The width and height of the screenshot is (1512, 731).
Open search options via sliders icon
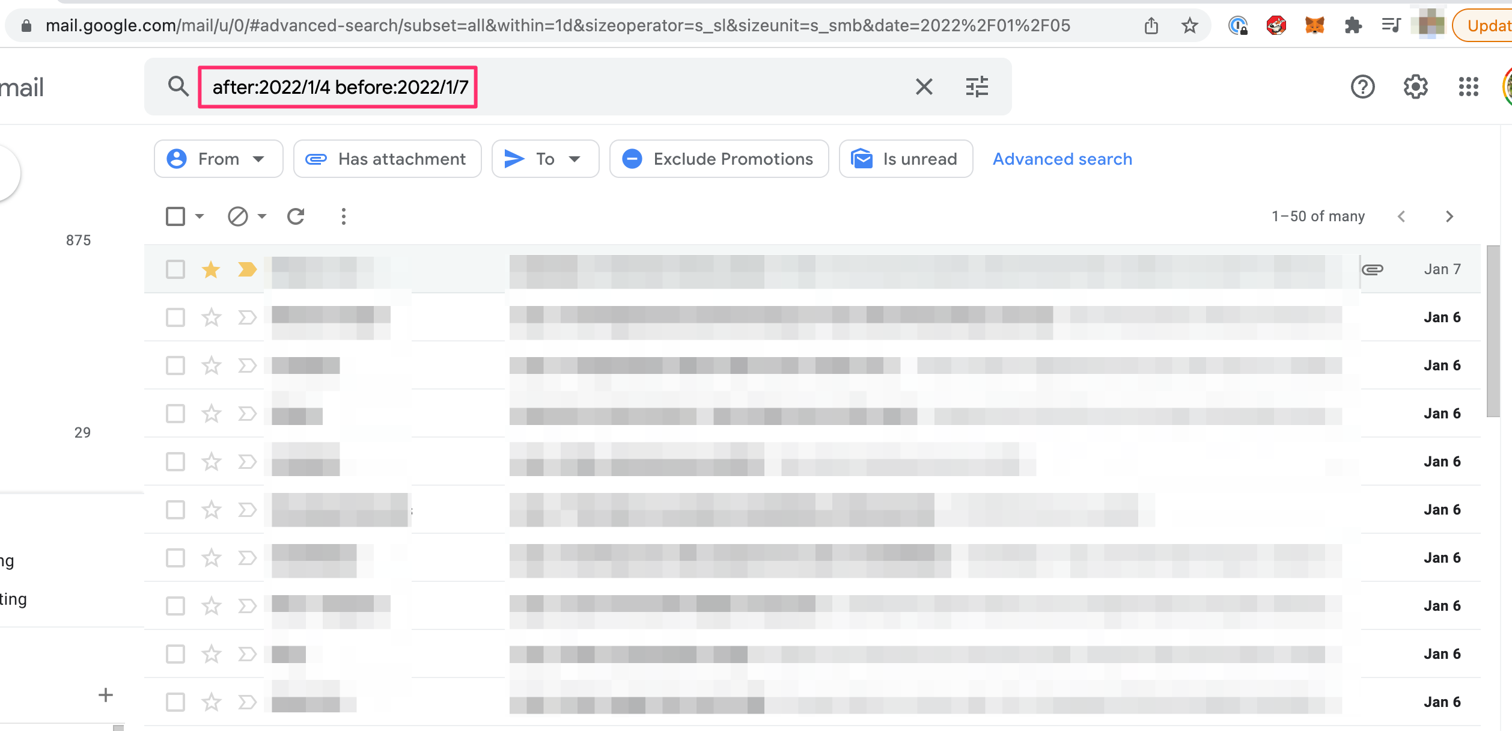[976, 87]
